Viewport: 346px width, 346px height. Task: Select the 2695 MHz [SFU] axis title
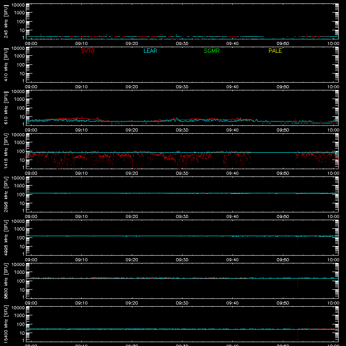(6, 194)
